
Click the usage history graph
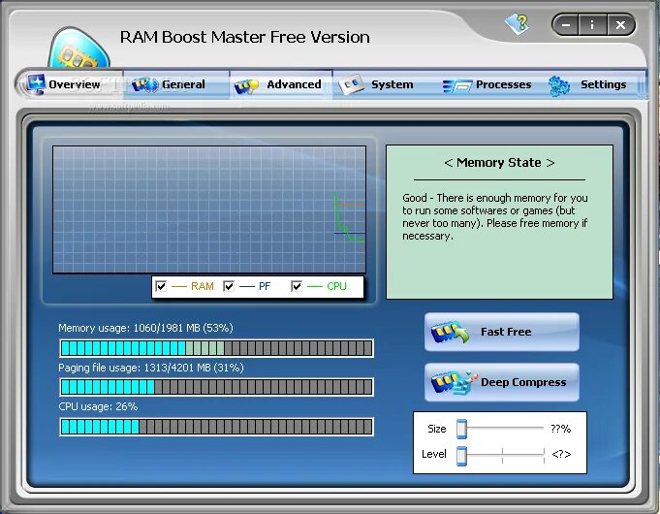coord(209,209)
